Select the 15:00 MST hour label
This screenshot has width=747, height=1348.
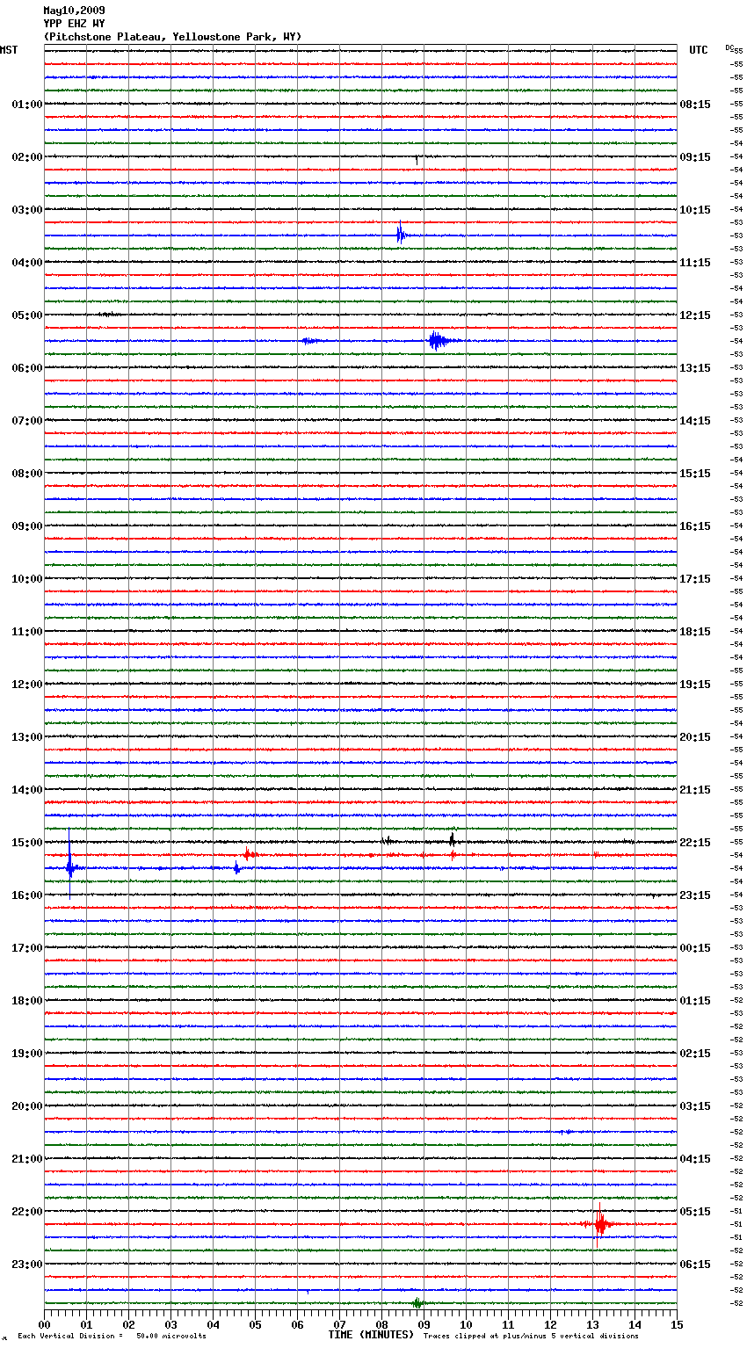26,843
